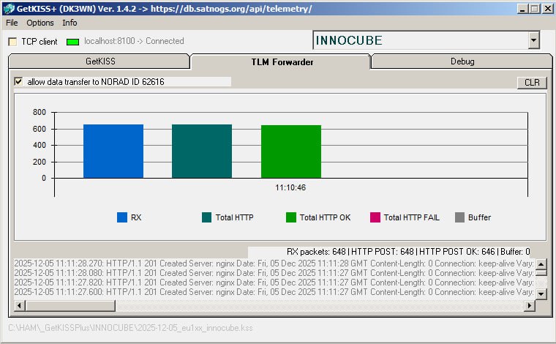This screenshot has height=344, width=556.
Task: Open the Info menu
Action: click(x=69, y=23)
